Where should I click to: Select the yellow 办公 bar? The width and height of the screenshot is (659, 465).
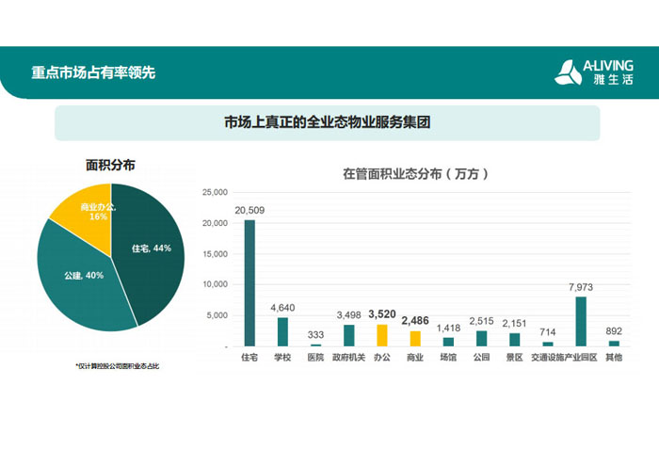382,335
